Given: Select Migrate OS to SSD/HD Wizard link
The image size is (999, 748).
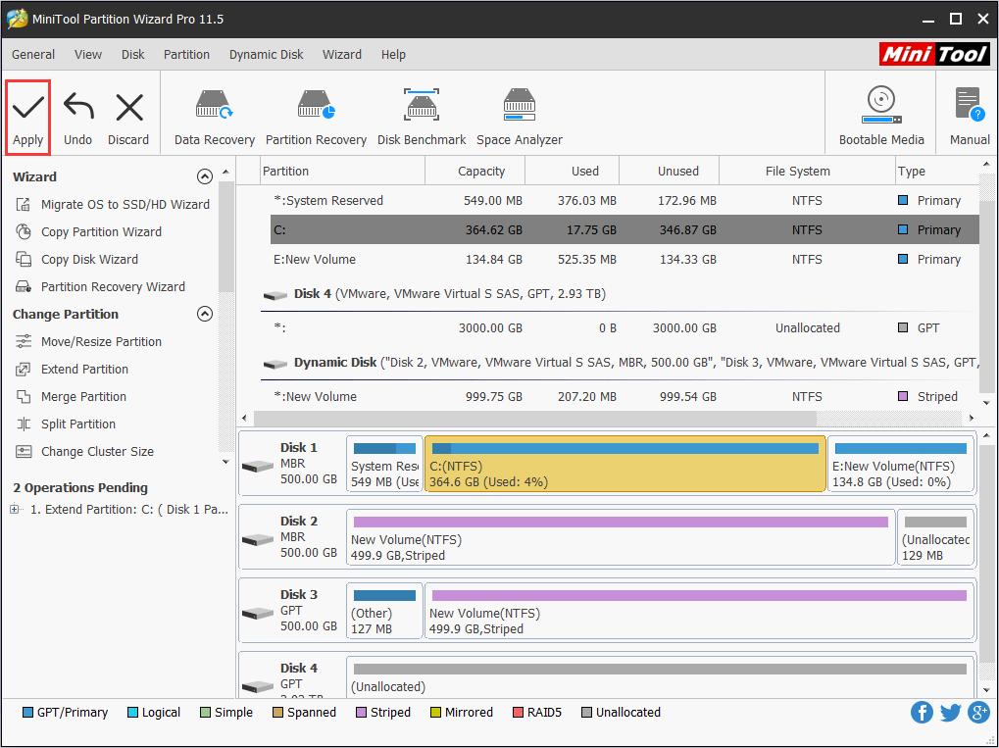Looking at the screenshot, I should (125, 205).
